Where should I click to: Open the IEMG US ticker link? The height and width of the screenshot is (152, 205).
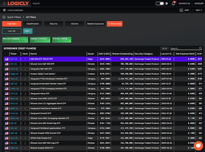coord(15,118)
